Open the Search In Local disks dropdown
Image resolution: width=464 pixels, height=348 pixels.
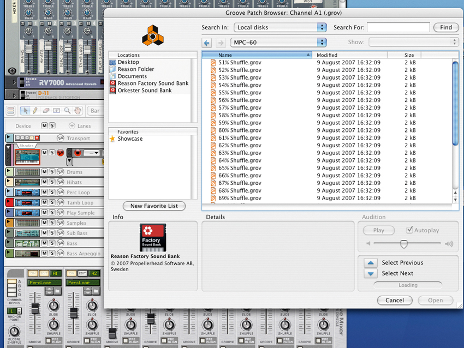pos(280,27)
